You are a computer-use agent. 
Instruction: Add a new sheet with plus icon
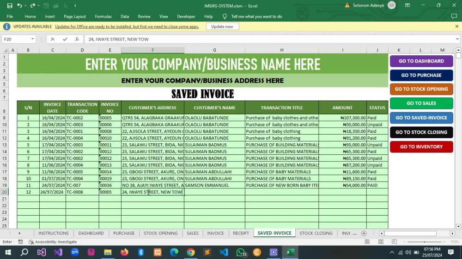(x=364, y=234)
